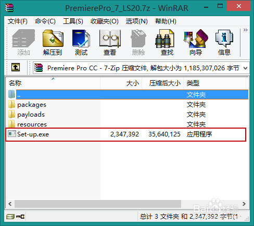Click the WinRAR title bar app icon
Viewport: 254px width, 226px height.
click(9, 8)
